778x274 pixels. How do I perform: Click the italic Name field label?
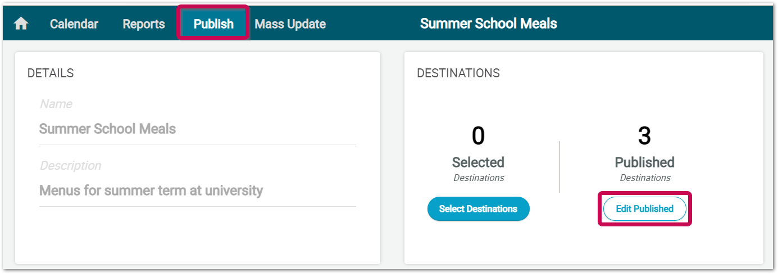coord(56,104)
